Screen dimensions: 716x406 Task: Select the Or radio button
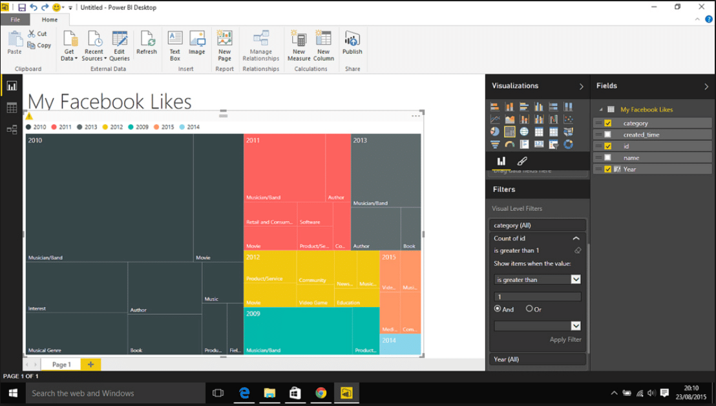coord(529,309)
